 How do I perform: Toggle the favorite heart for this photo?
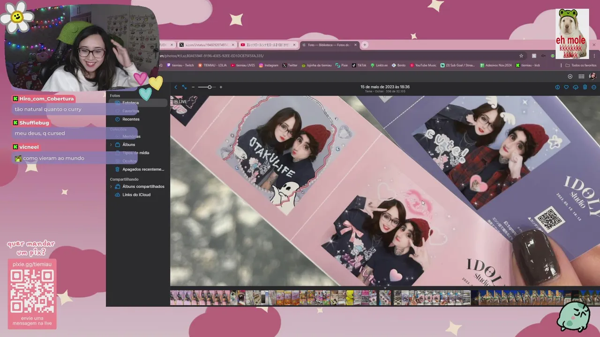[x=566, y=87]
